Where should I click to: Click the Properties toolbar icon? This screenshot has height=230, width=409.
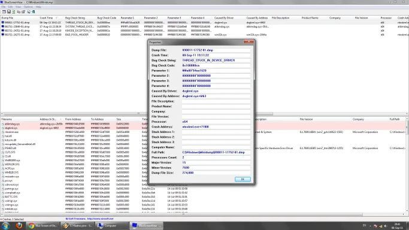click(23, 12)
